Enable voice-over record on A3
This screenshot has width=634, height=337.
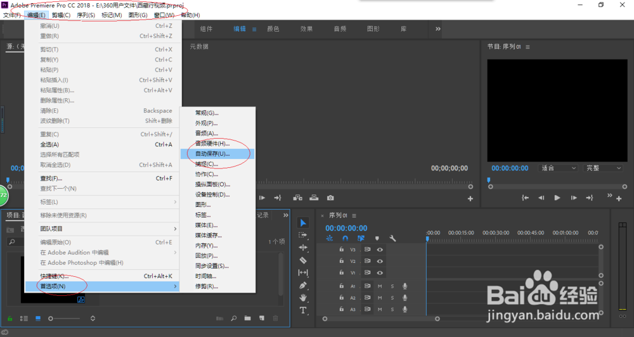[x=404, y=309]
